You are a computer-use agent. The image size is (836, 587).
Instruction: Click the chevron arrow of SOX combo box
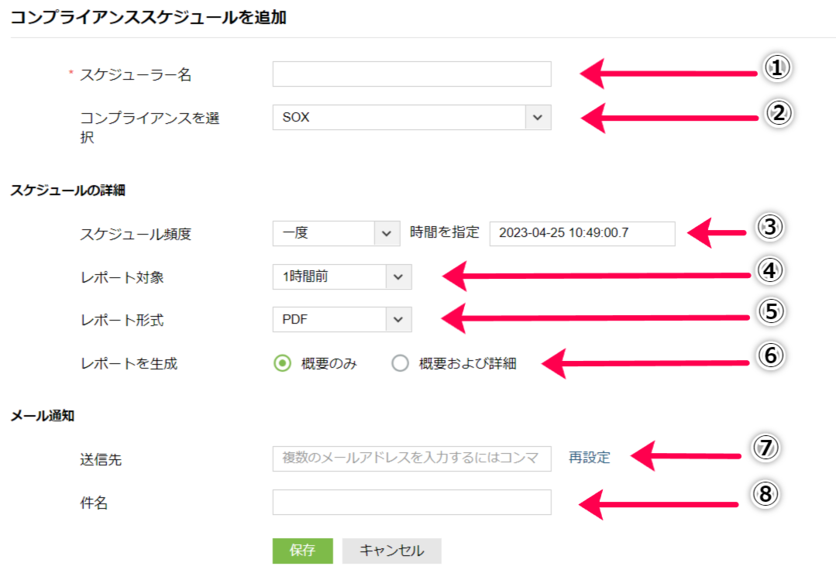click(x=538, y=118)
